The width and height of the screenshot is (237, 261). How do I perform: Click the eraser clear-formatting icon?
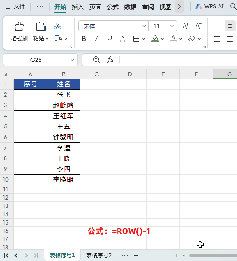point(192,39)
